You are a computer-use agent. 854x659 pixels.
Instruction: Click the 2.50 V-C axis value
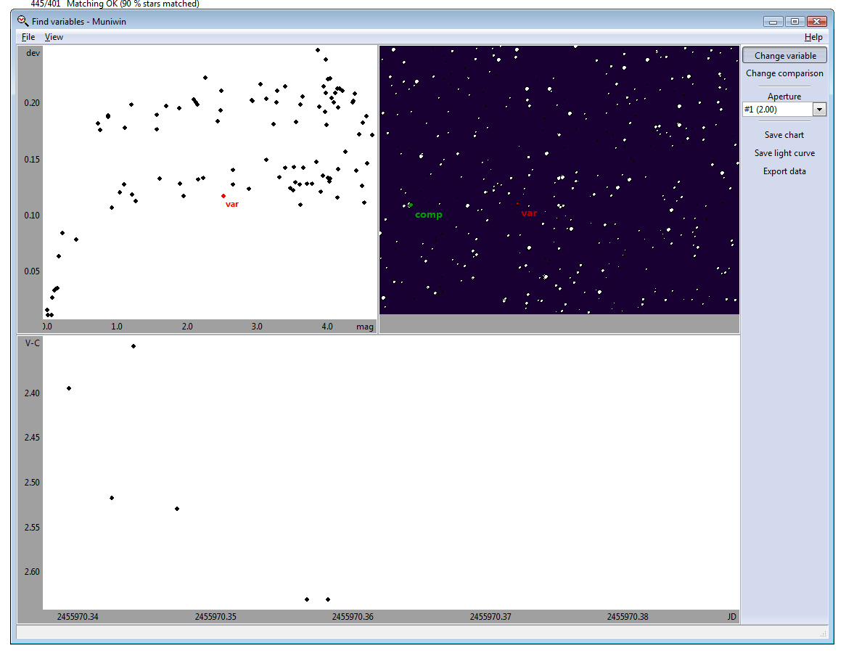(32, 483)
